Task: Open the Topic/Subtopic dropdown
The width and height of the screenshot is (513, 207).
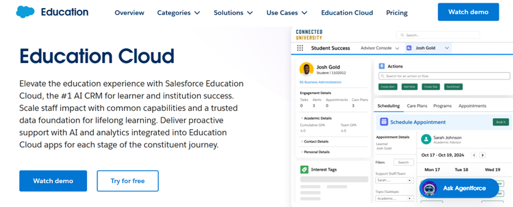Action: pos(394,198)
